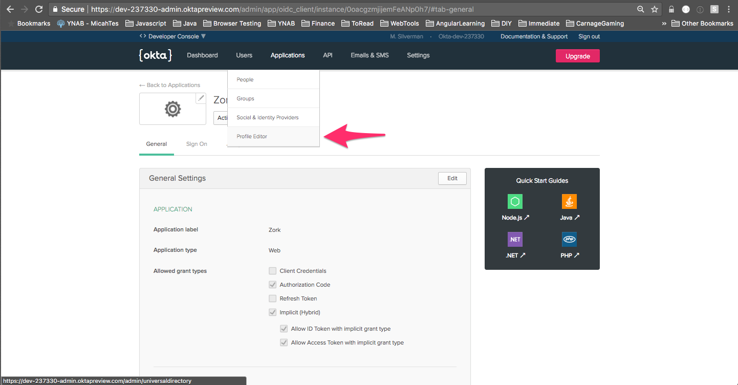
Task: Open the white circle braces extension icon
Action: pyautogui.click(x=686, y=9)
